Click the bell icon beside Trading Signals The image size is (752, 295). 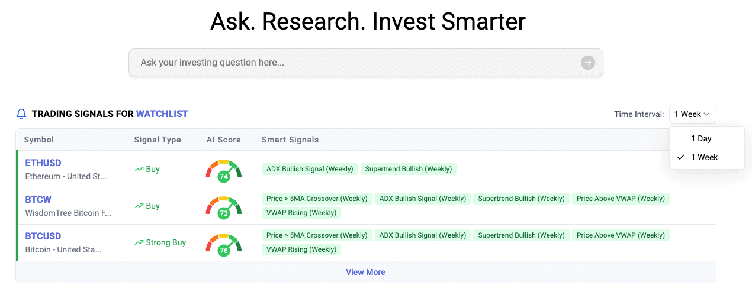21,114
